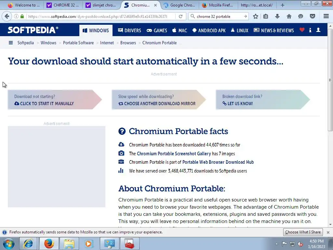Click the scrollbar down arrow
This screenshot has height=250, width=333.
[x=330, y=225]
